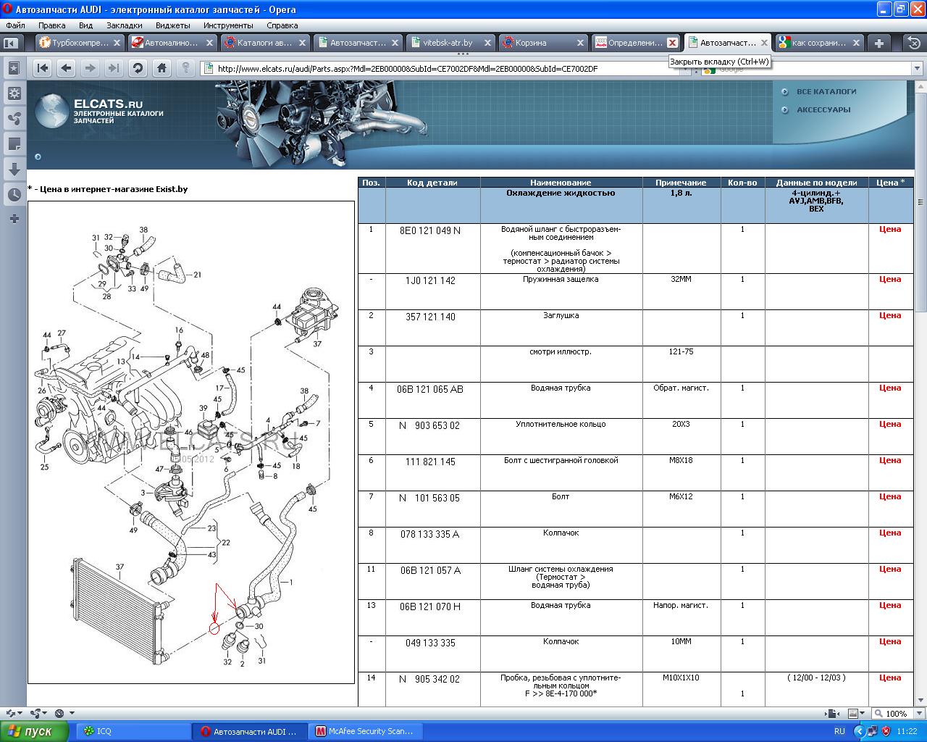Open the Файл menu
This screenshot has height=742, width=927.
pyautogui.click(x=15, y=25)
